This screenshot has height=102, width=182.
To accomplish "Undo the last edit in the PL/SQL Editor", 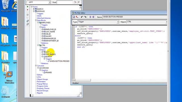I will pyautogui.click(x=82, y=17).
